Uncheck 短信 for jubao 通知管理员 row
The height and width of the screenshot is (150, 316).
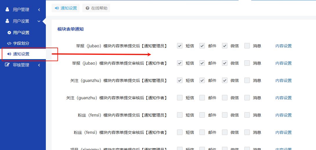tap(180, 46)
